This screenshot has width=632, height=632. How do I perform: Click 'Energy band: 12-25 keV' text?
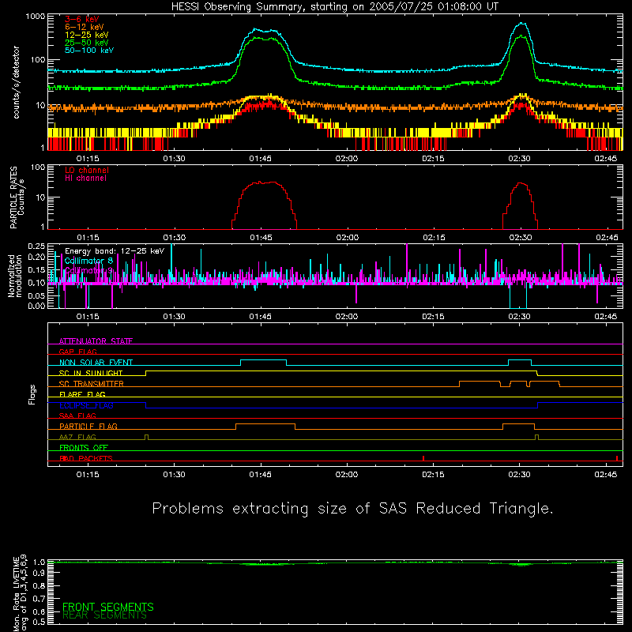(x=115, y=251)
